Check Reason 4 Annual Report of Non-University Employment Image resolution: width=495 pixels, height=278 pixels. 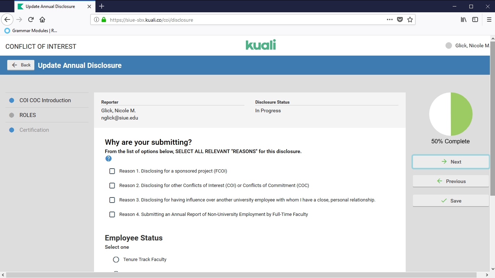point(112,214)
